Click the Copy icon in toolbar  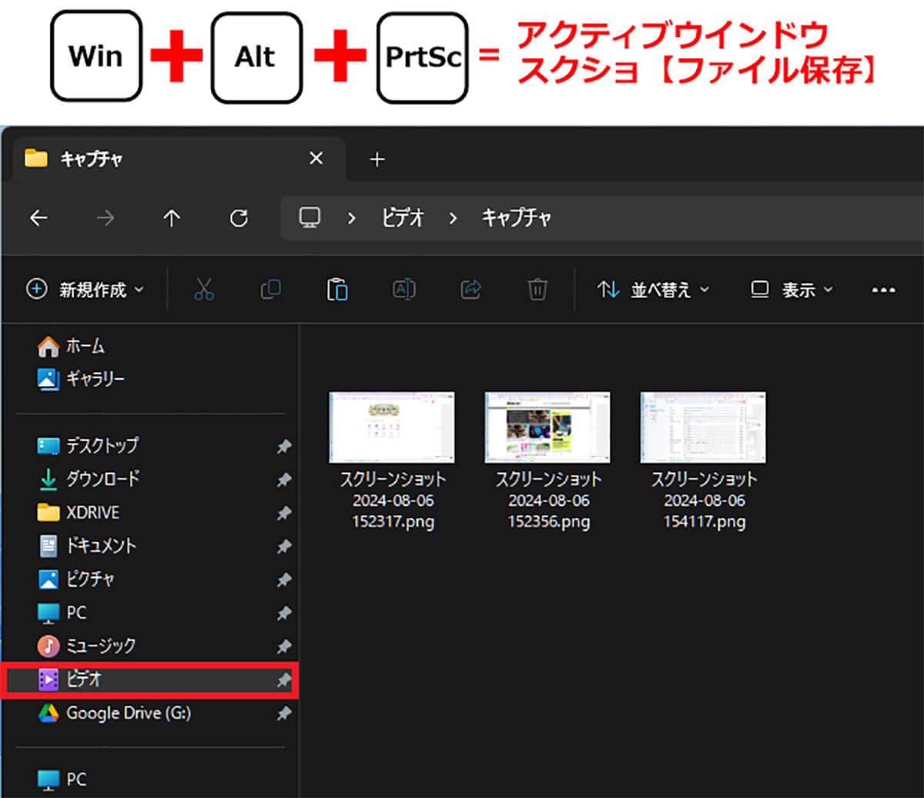point(271,289)
